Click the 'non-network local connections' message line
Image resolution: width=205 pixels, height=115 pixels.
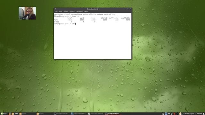coord(85,14)
